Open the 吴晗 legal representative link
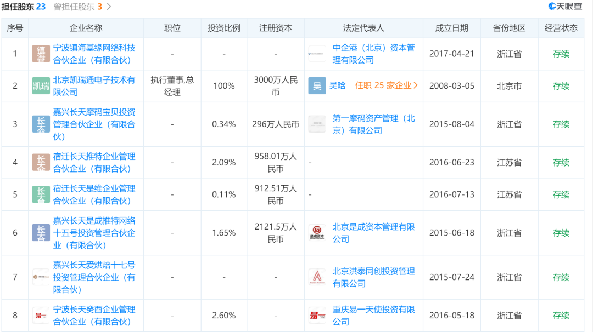Screen dimensions: 593x332 coord(337,85)
